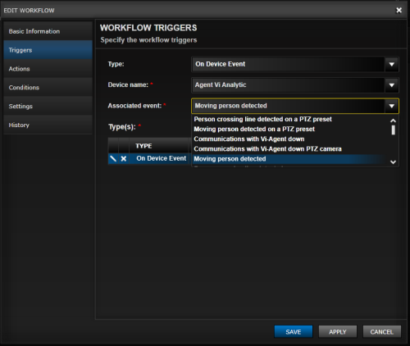Screen dimensions: 410x346
Task: Click the Save button
Action: click(x=294, y=332)
